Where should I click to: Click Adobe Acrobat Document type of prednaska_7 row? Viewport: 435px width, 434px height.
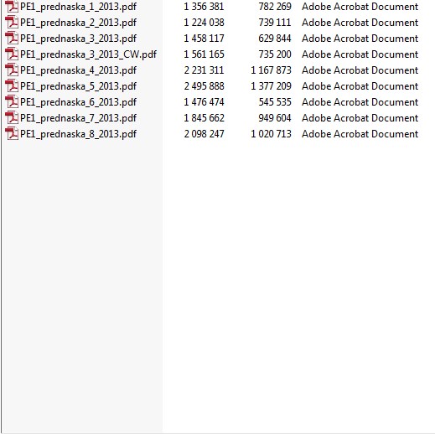[x=360, y=118]
